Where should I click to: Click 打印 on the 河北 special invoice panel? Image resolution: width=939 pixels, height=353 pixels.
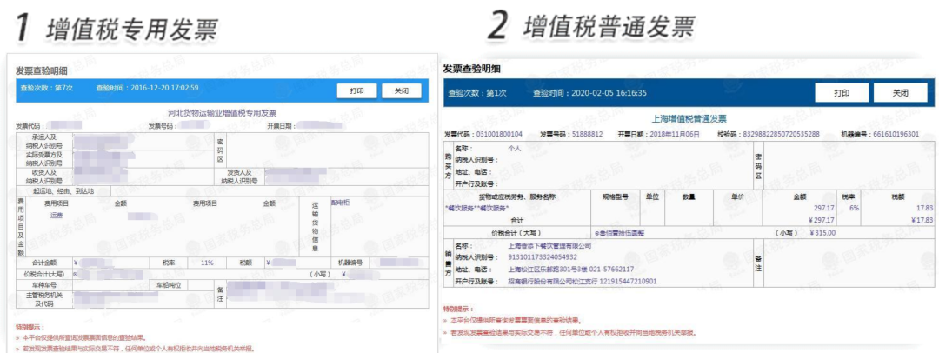coord(356,91)
